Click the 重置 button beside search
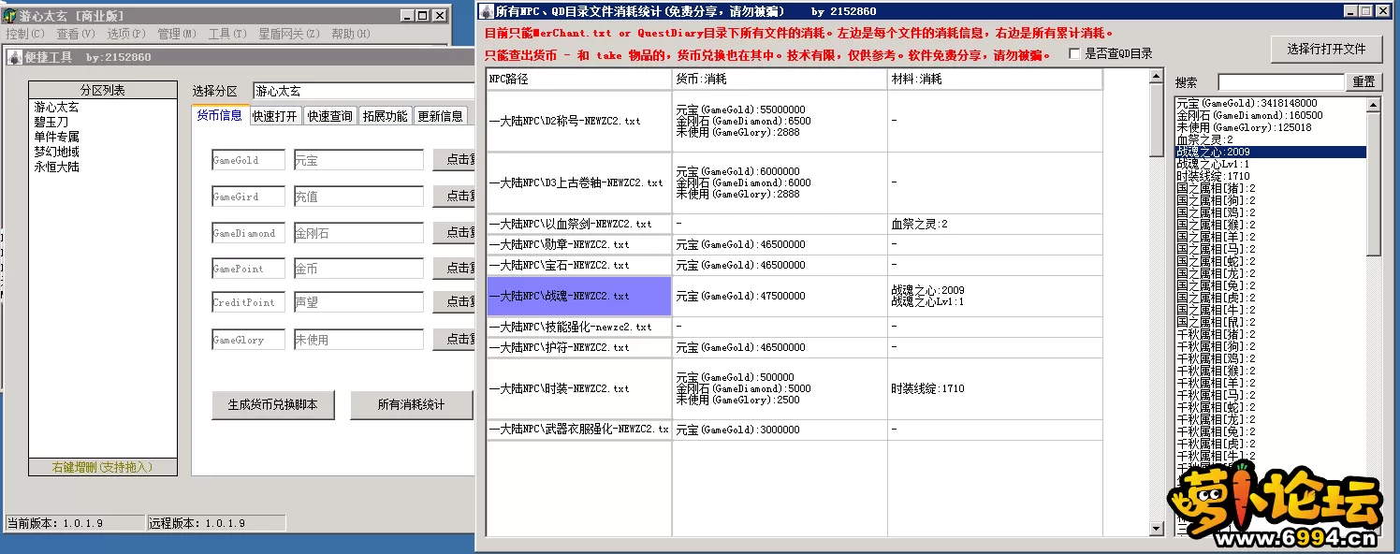The width and height of the screenshot is (1400, 554). click(x=1364, y=82)
